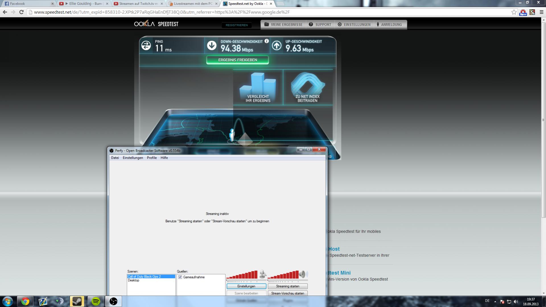This screenshot has height=307, width=546.
Task: Mute the desktop speaker icon in OBS
Action: 303,274
